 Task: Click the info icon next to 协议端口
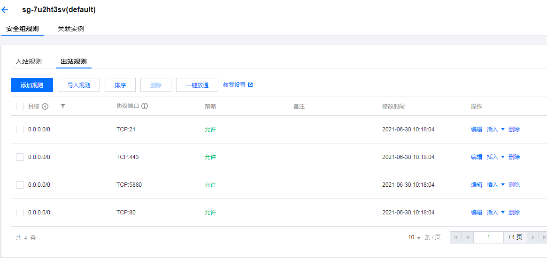(x=145, y=106)
